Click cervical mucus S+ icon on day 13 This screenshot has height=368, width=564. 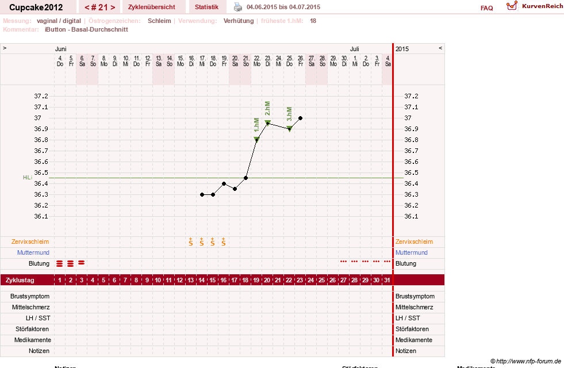pos(191,241)
